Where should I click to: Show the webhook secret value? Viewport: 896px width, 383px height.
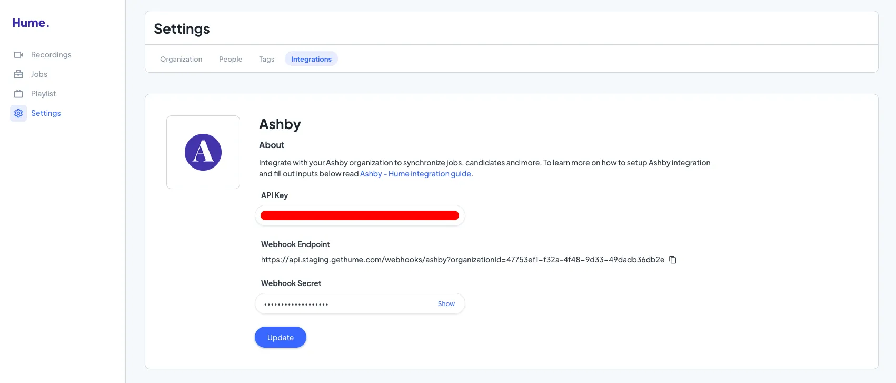446,304
